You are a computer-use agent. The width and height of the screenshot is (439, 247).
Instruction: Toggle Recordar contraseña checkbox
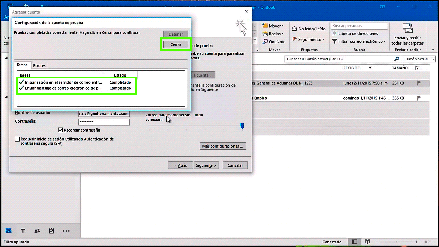60,130
